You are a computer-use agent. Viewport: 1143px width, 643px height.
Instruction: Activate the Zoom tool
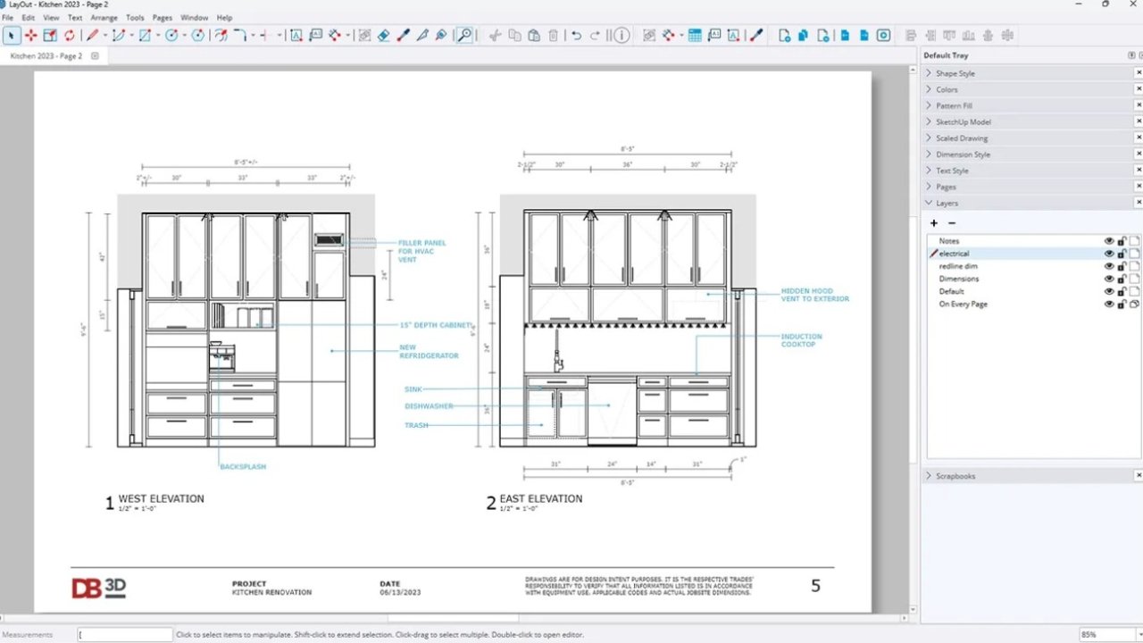(x=465, y=36)
